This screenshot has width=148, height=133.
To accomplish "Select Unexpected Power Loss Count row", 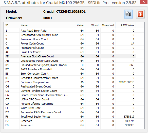I will (70, 61).
